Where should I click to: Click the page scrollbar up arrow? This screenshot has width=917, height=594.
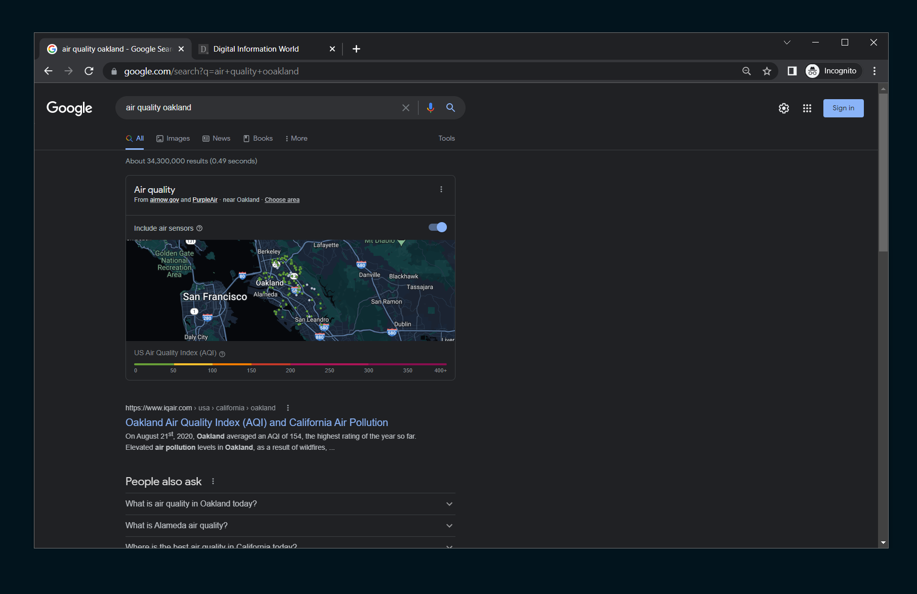(883, 89)
